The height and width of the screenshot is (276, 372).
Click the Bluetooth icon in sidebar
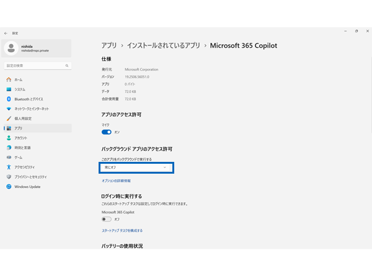(9, 99)
